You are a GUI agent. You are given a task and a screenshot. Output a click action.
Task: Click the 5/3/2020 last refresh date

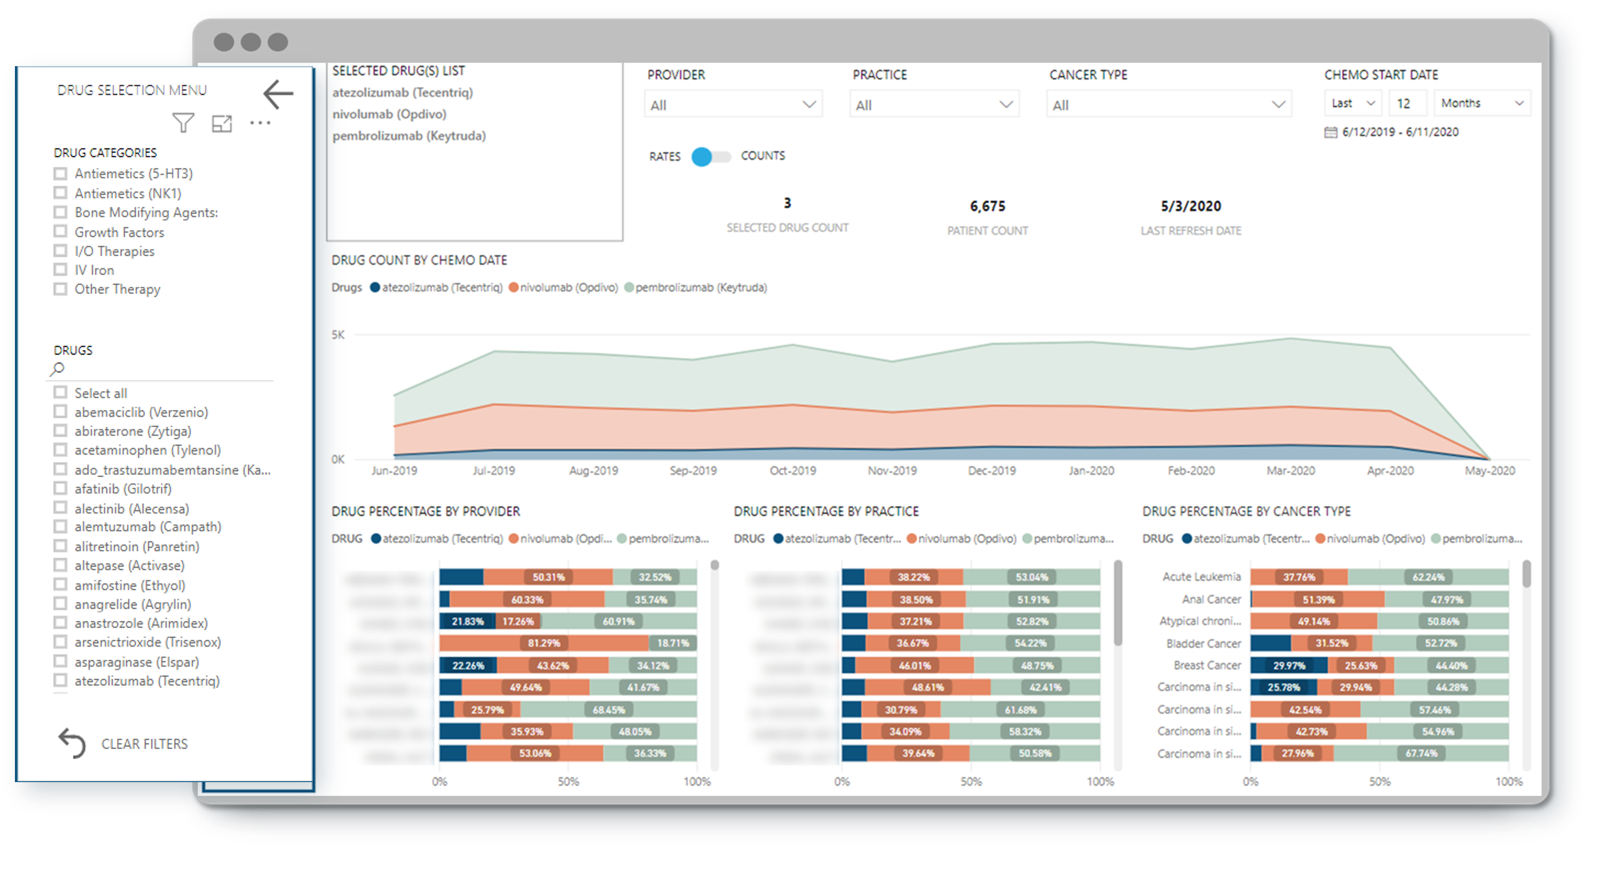1191,206
